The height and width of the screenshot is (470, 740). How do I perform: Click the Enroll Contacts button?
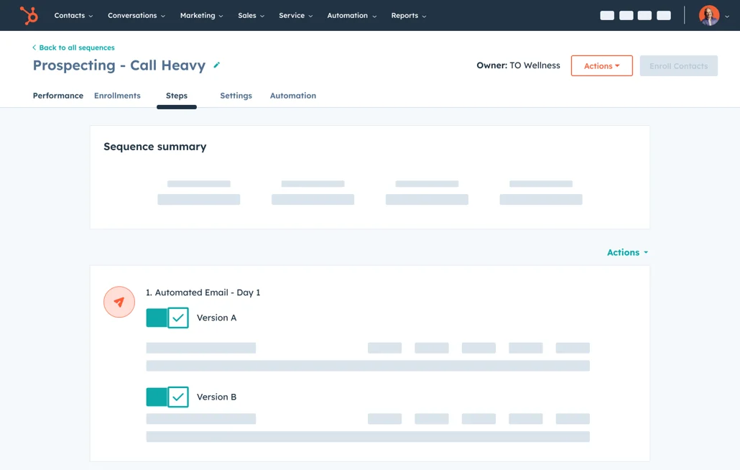(x=678, y=65)
